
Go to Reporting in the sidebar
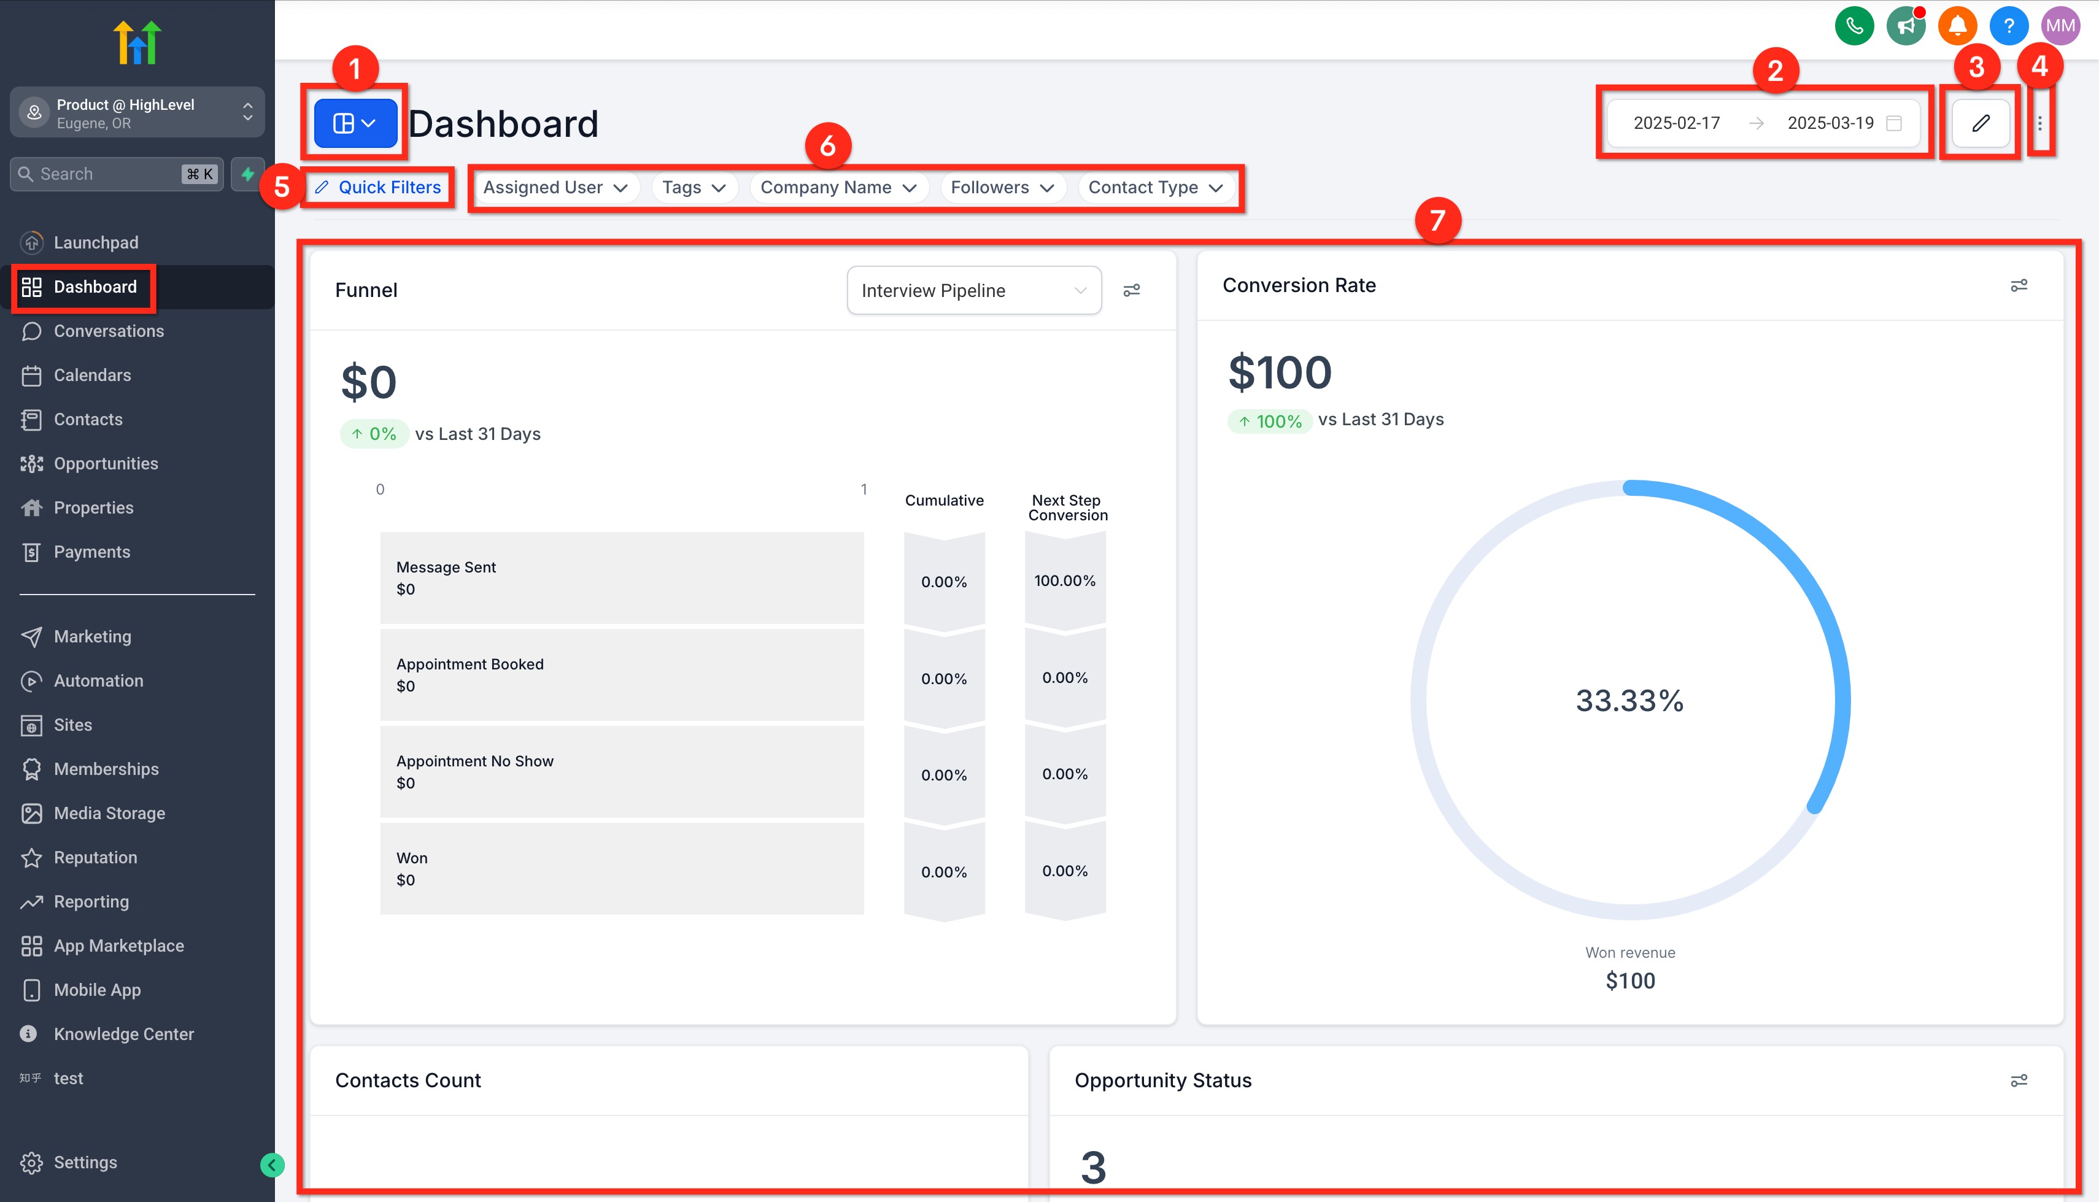91,901
